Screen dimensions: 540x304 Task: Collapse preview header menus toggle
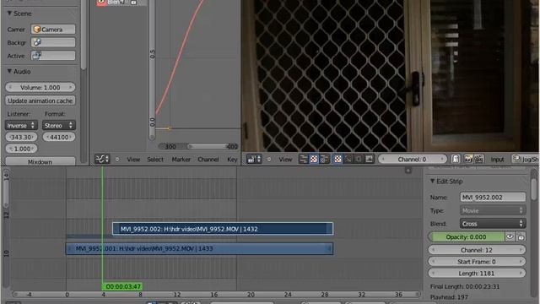click(x=269, y=160)
